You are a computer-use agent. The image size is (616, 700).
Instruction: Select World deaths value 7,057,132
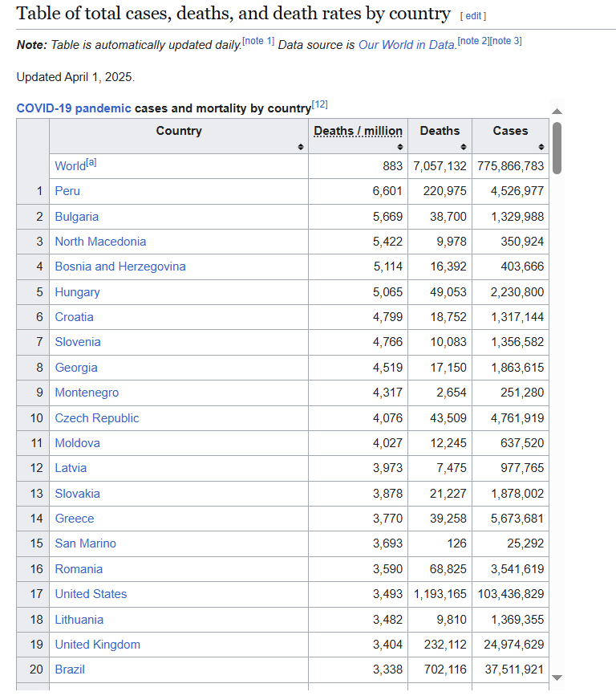coord(440,166)
